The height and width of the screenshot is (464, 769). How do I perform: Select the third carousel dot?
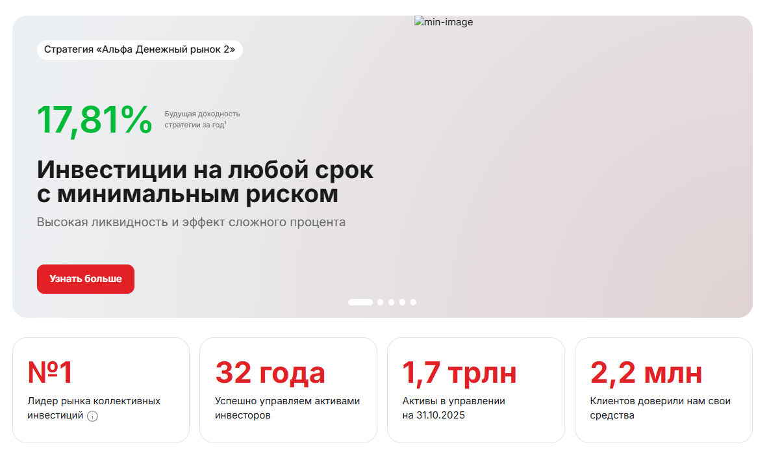391,302
